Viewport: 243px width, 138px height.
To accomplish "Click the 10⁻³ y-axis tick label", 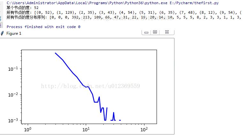I will [13, 120].
